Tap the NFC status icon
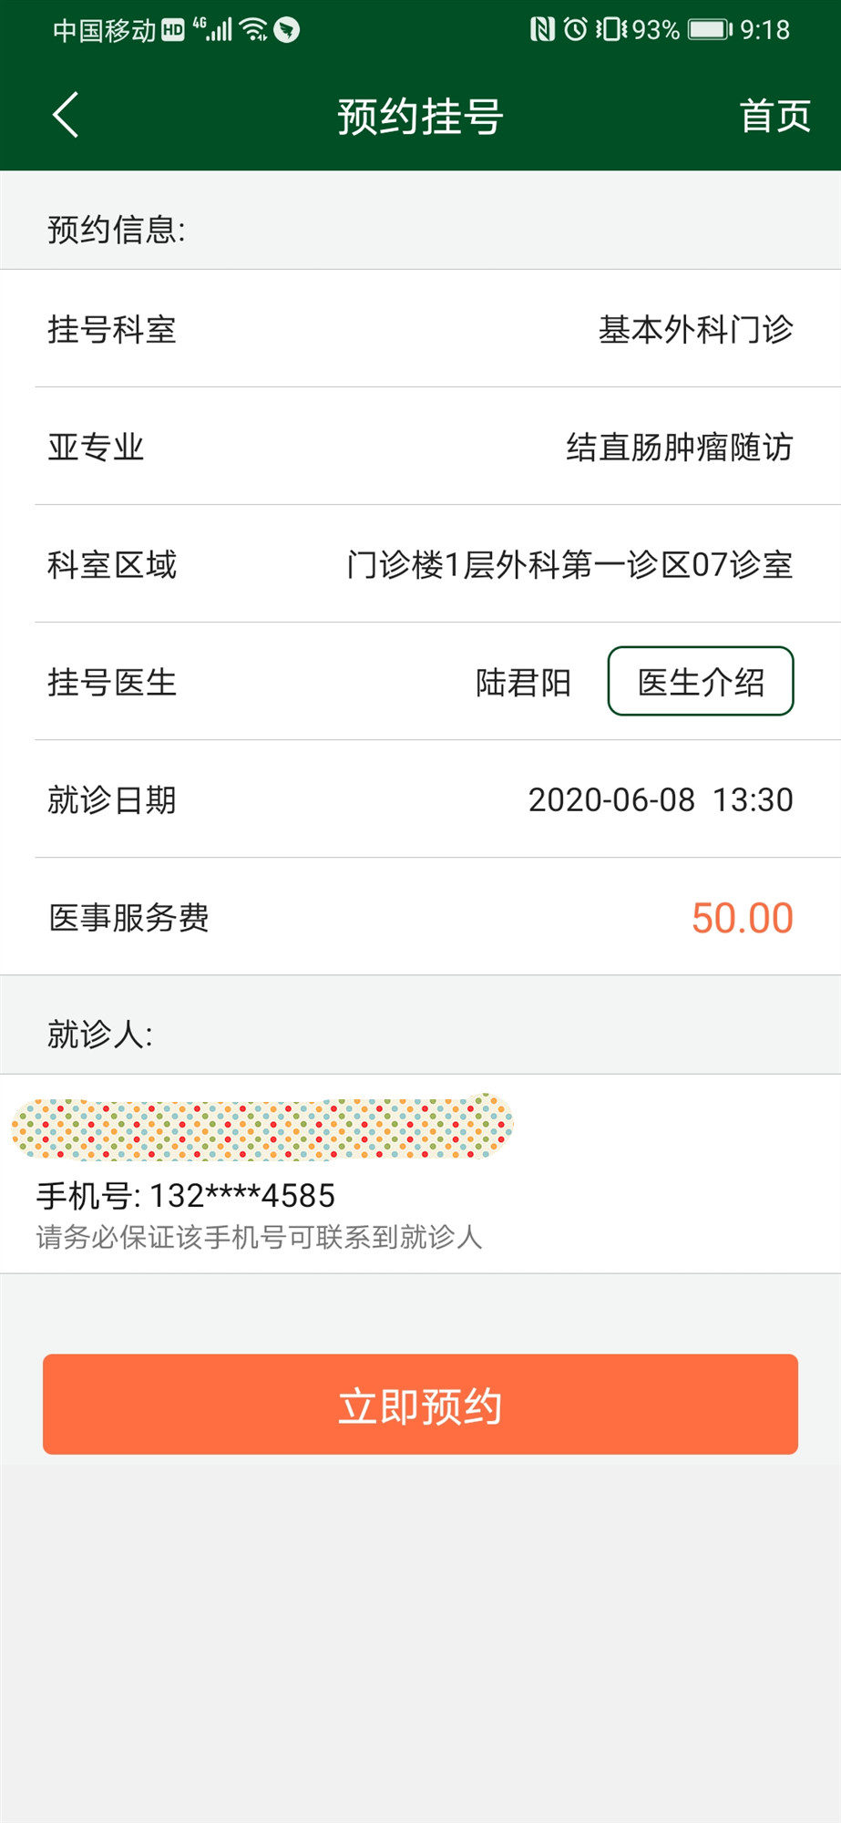 tap(542, 30)
